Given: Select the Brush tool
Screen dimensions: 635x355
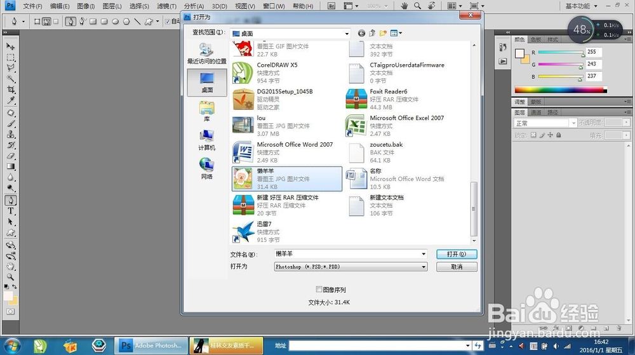Looking at the screenshot, I should coord(11,123).
